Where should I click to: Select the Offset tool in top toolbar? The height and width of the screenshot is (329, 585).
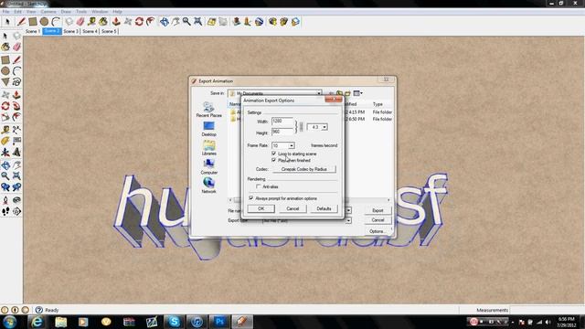150,22
